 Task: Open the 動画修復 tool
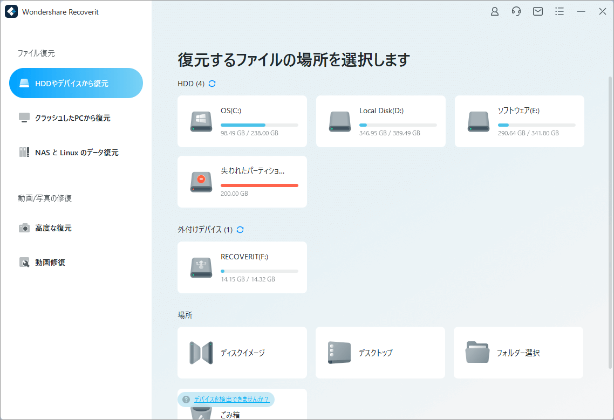pos(76,262)
